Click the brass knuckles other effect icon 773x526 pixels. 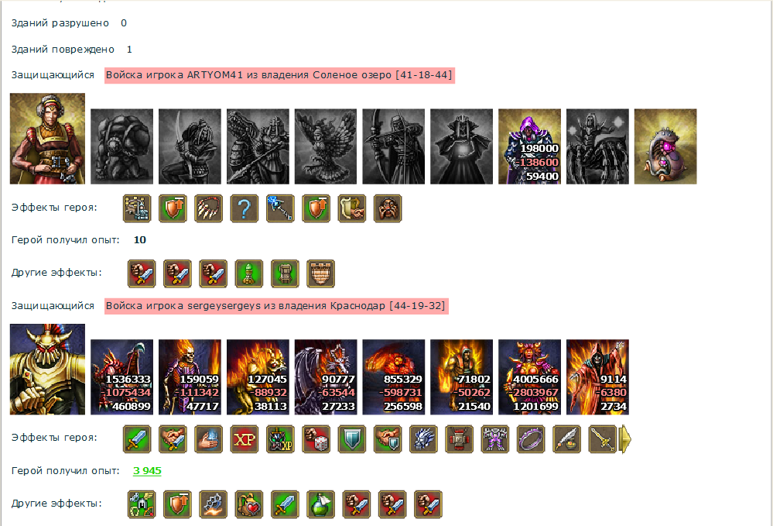[x=213, y=504]
